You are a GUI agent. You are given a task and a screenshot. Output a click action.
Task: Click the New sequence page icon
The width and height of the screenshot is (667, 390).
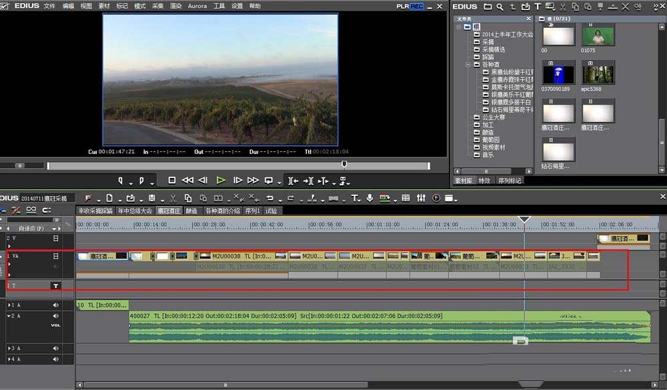(109, 198)
